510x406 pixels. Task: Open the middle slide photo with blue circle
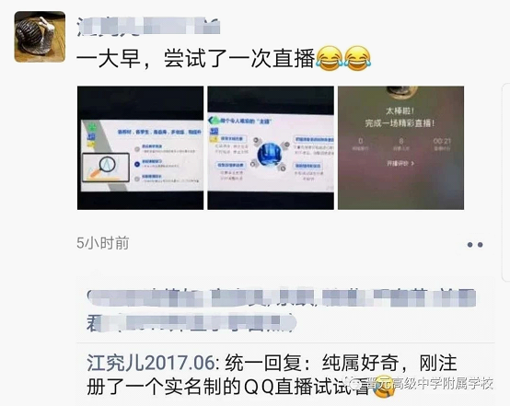[271, 147]
